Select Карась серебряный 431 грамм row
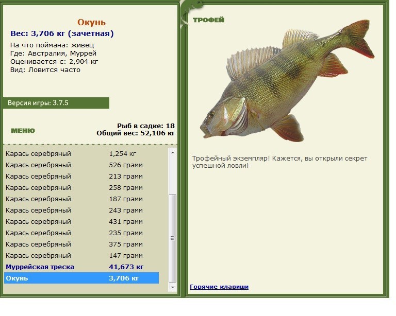The image size is (396, 316). (x=81, y=222)
